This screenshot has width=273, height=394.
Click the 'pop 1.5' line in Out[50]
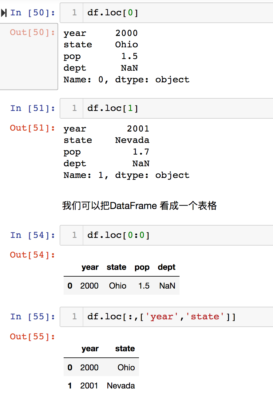tap(101, 56)
